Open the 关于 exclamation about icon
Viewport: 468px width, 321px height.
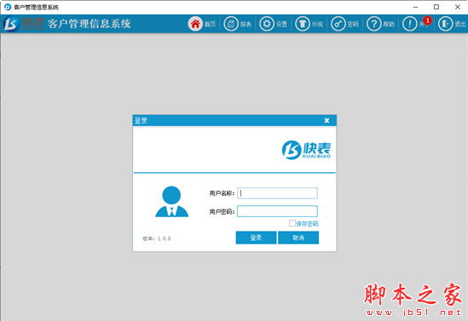(409, 24)
